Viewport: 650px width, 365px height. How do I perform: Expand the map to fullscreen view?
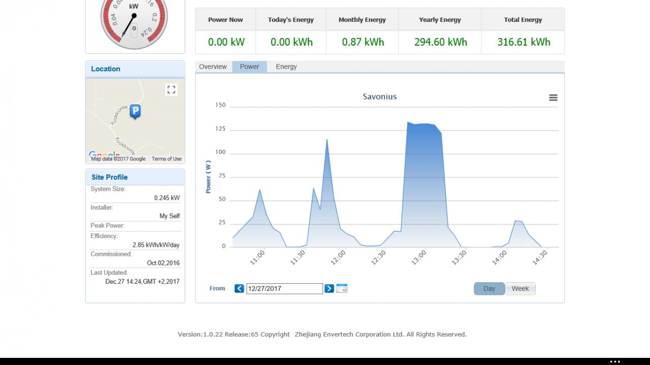[171, 90]
